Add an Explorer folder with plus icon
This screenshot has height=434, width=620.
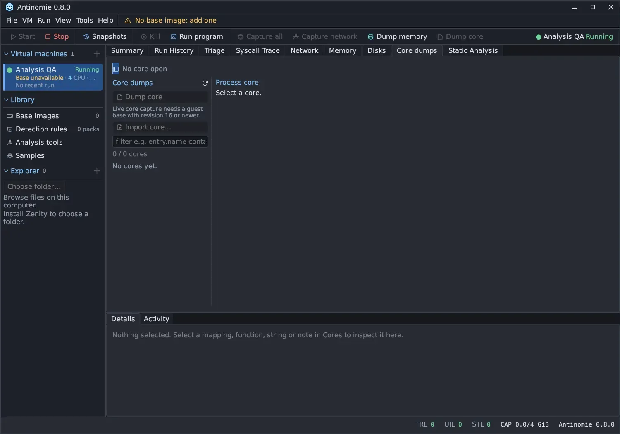pos(97,171)
